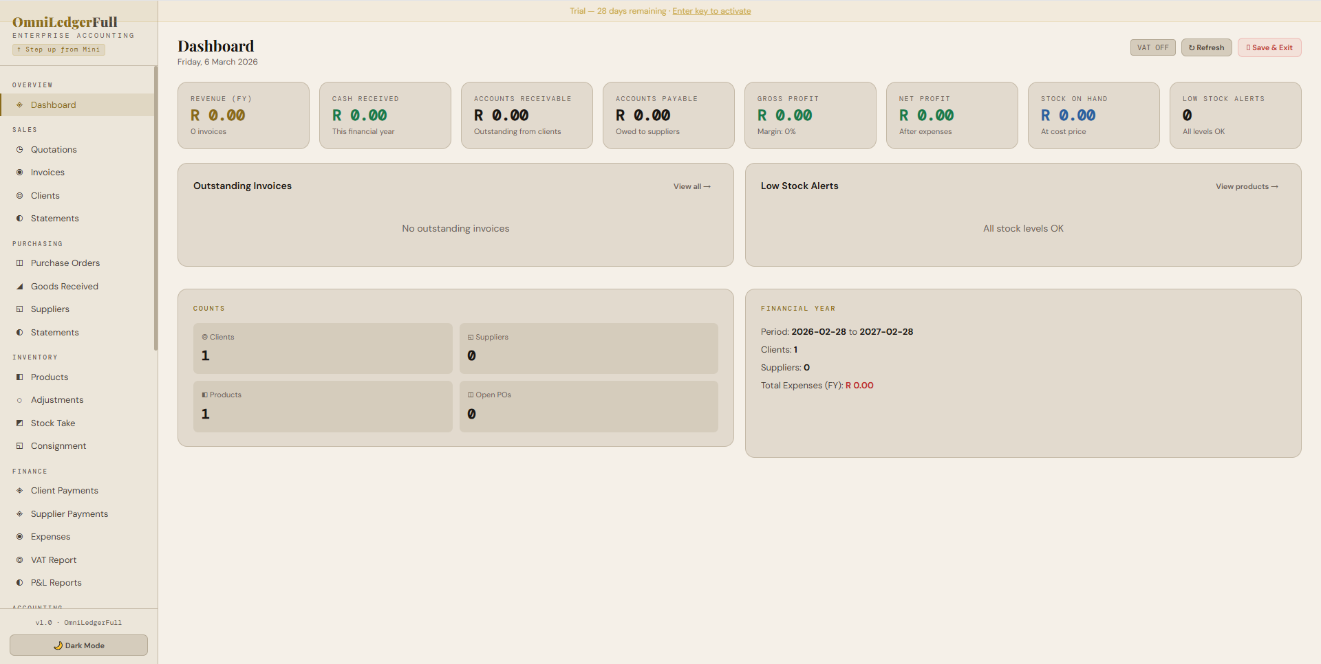Select the Quotations icon under Sales

[20, 149]
